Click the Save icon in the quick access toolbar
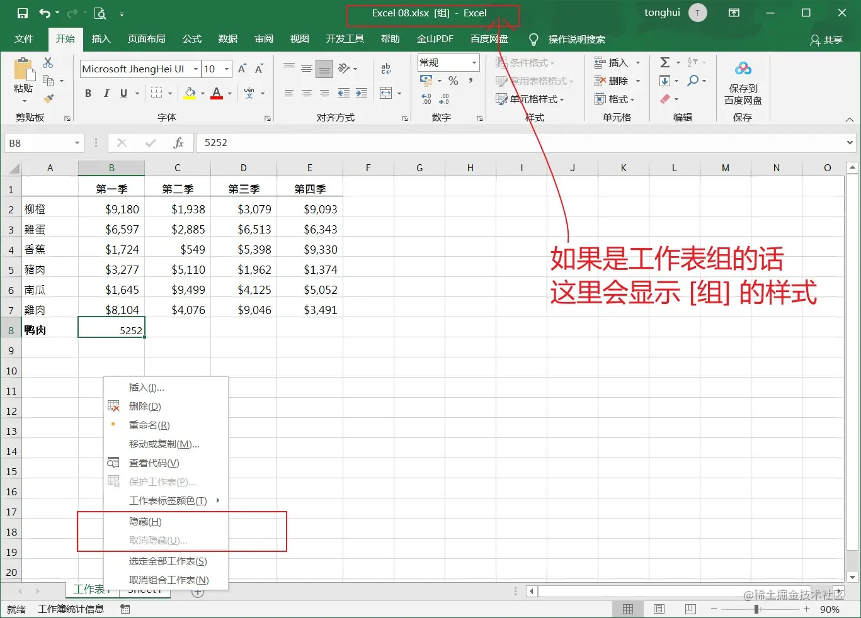 (x=23, y=13)
